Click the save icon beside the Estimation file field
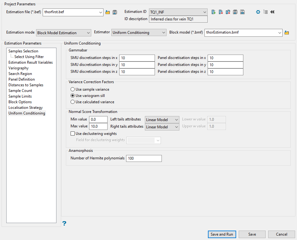The height and width of the screenshot is (240, 297). pyautogui.click(x=115, y=12)
